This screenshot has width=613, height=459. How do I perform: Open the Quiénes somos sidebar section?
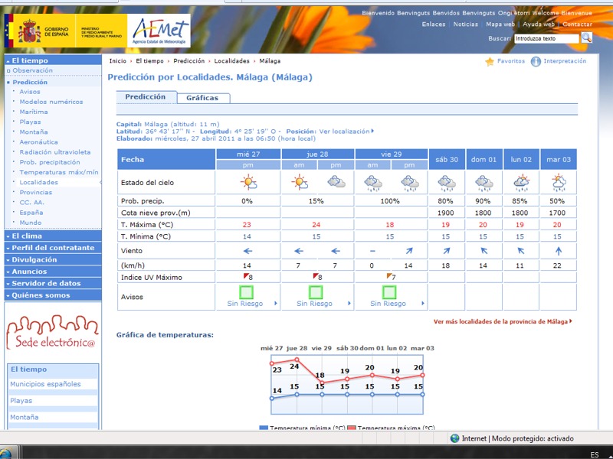click(41, 295)
